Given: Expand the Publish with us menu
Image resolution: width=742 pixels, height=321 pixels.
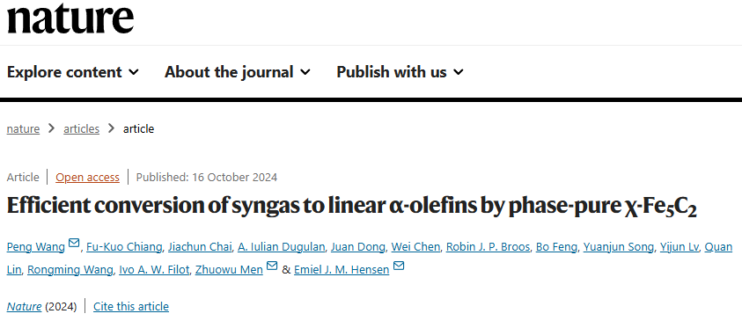Looking at the screenshot, I should pyautogui.click(x=400, y=72).
